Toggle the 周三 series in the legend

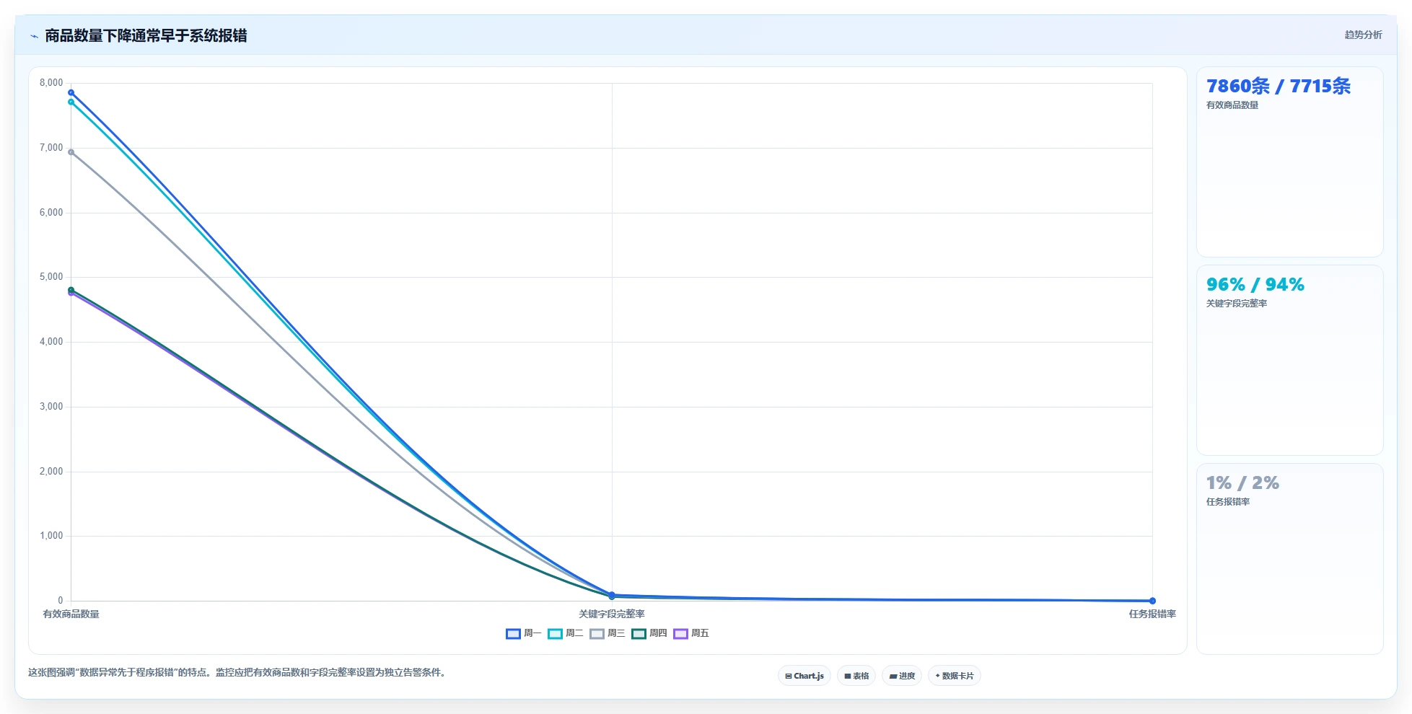pyautogui.click(x=607, y=633)
